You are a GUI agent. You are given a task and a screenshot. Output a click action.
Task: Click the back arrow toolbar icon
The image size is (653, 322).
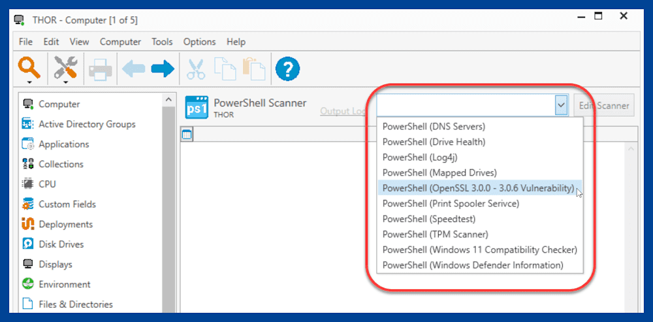[x=133, y=69]
